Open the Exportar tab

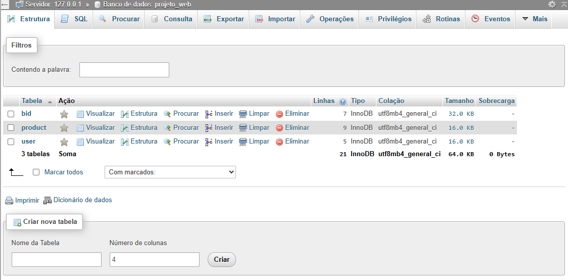click(x=224, y=19)
